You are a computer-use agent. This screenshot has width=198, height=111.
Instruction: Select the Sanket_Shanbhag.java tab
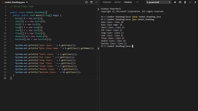coord(15,2)
